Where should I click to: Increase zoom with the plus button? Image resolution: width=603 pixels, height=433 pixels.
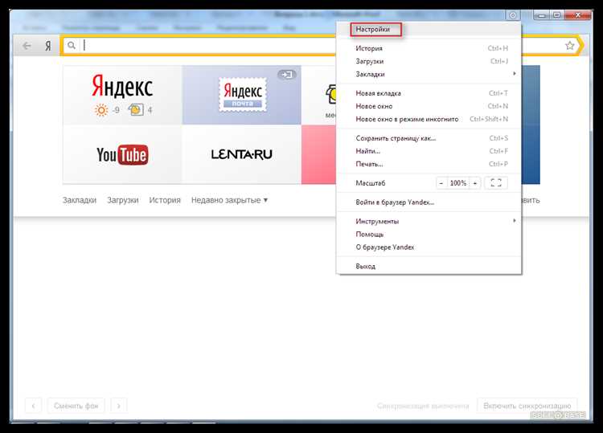475,183
